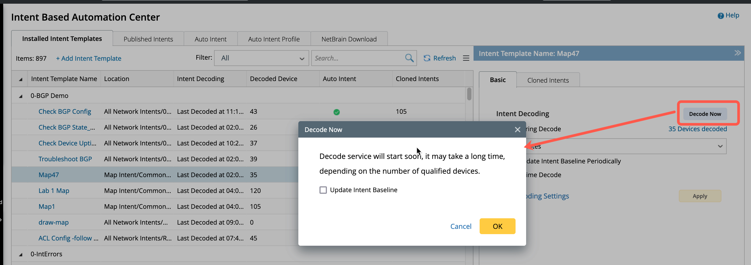Check the Update Intent Baseline checkbox
The width and height of the screenshot is (751, 265).
point(323,190)
